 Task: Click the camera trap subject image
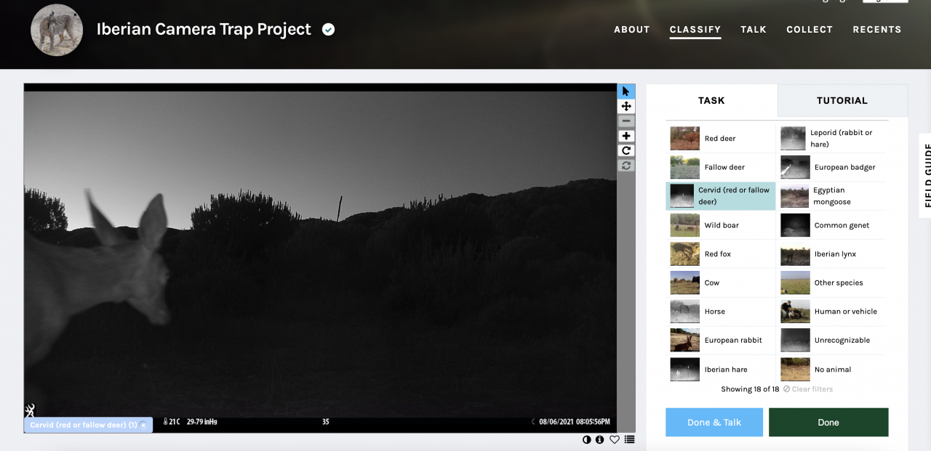[320, 258]
